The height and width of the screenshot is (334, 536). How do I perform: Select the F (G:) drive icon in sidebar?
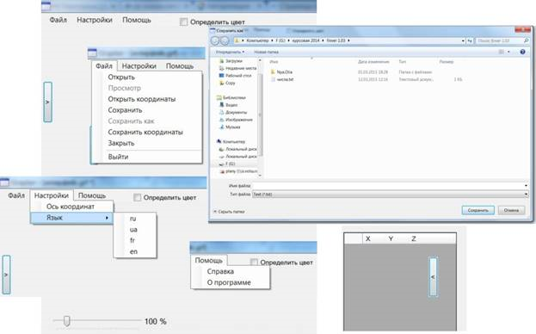pyautogui.click(x=221, y=164)
